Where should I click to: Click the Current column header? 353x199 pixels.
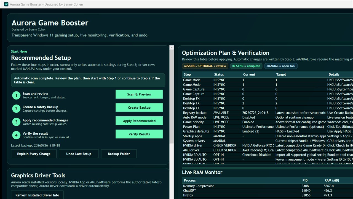[x=258, y=74]
